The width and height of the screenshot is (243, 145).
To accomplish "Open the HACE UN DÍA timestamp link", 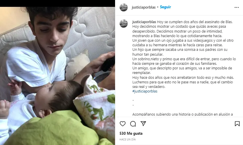I will point(128,140).
